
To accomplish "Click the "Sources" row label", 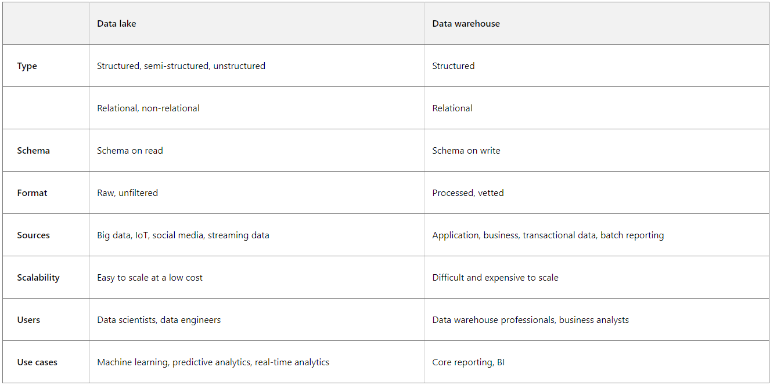I will click(x=34, y=235).
